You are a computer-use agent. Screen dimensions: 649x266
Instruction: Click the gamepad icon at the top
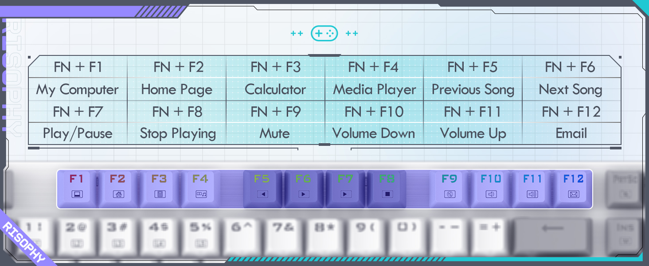[324, 33]
